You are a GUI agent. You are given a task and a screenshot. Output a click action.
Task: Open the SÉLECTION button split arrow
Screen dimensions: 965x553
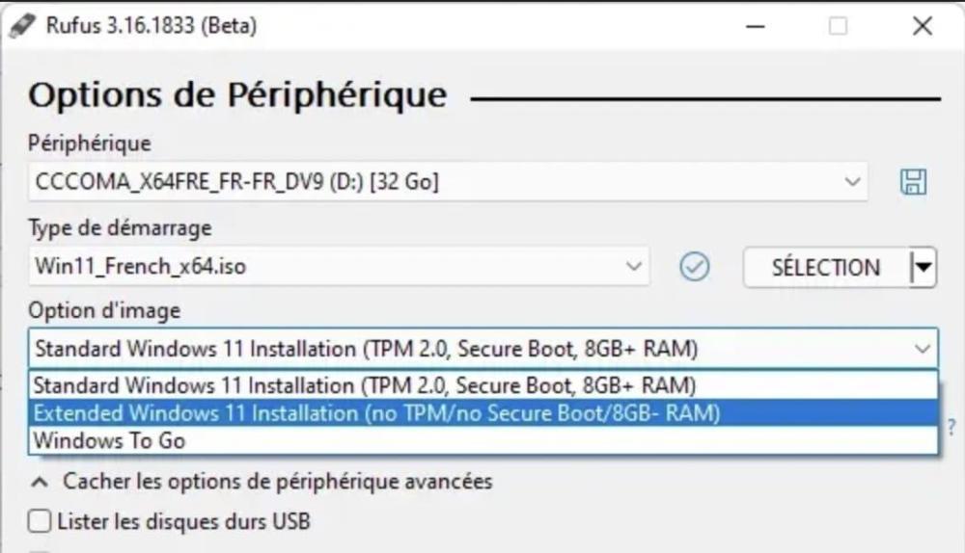pyautogui.click(x=924, y=268)
